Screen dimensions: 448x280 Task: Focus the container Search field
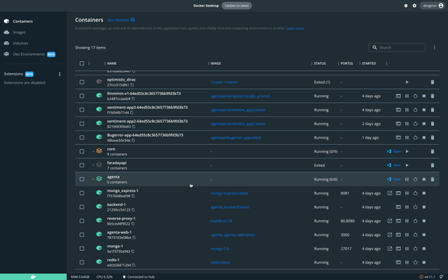click(397, 48)
